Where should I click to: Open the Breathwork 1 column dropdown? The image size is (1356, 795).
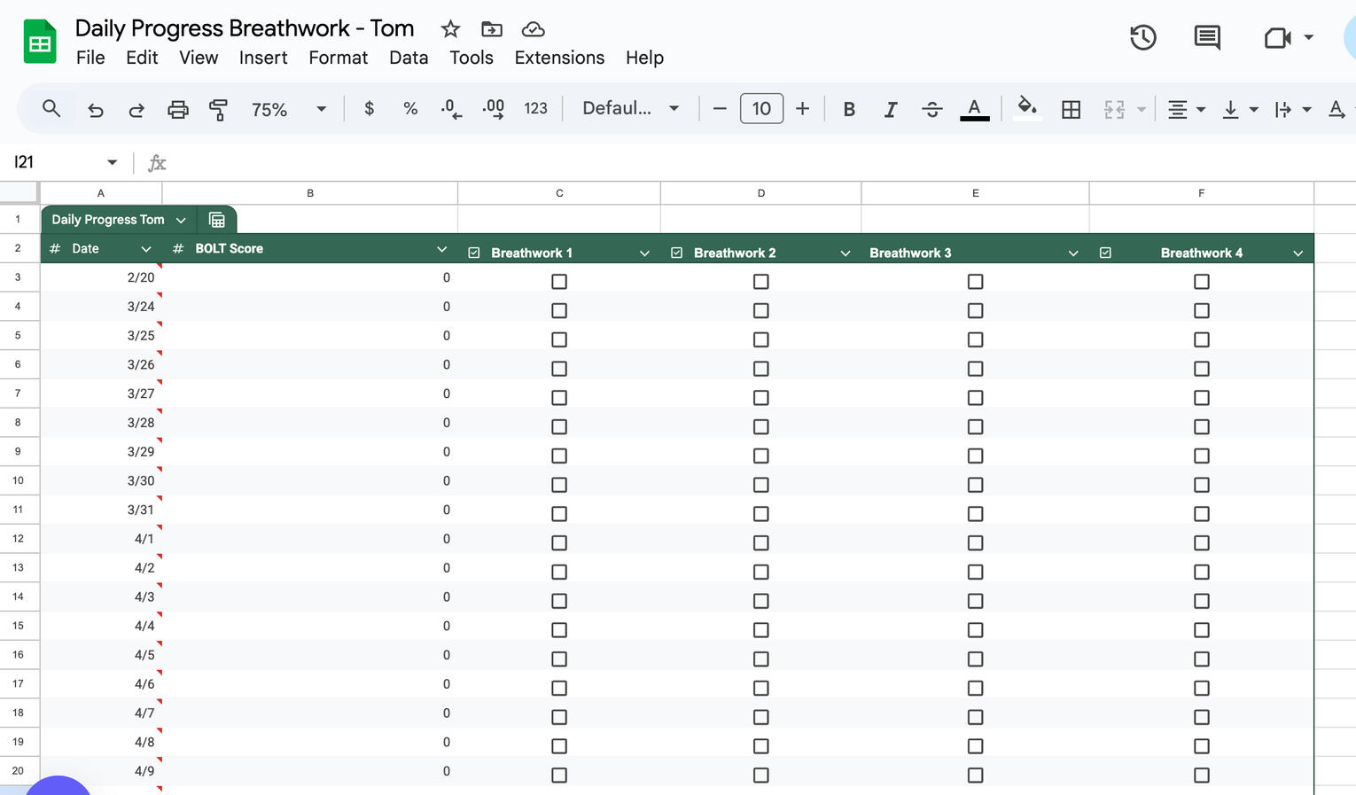[x=644, y=253]
